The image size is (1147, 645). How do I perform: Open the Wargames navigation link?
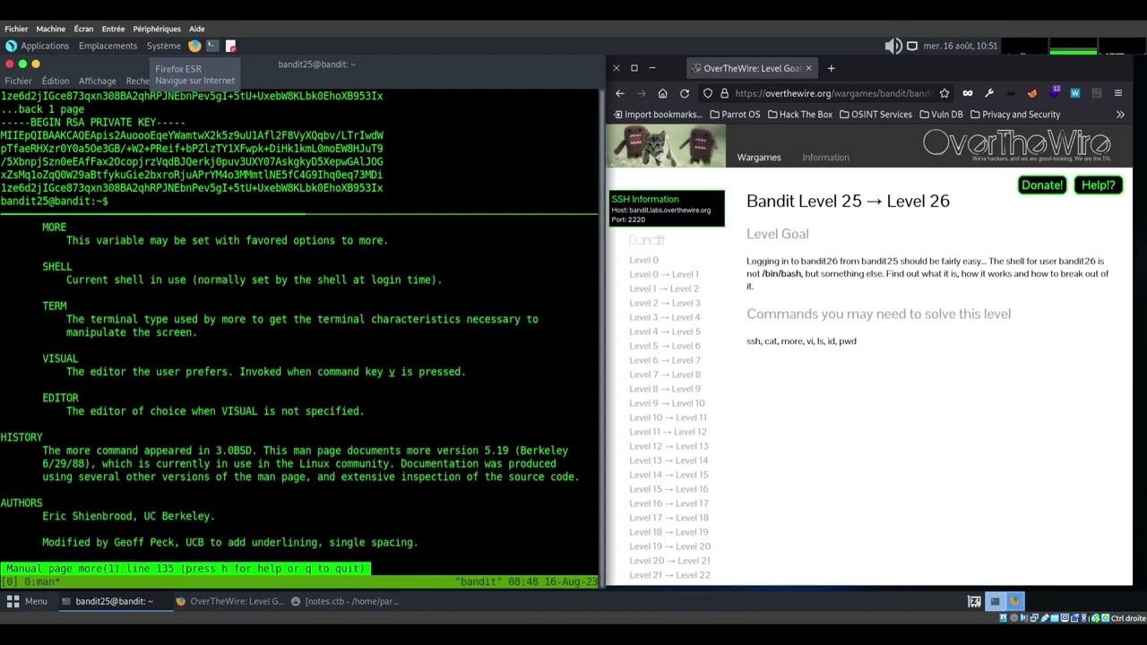(759, 158)
